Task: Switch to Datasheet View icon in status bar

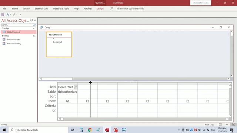Action: tap(220, 125)
